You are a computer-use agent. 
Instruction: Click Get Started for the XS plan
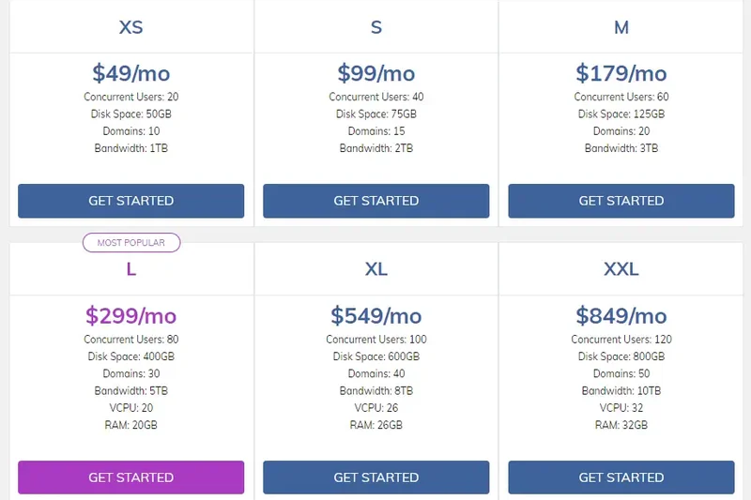pos(130,201)
